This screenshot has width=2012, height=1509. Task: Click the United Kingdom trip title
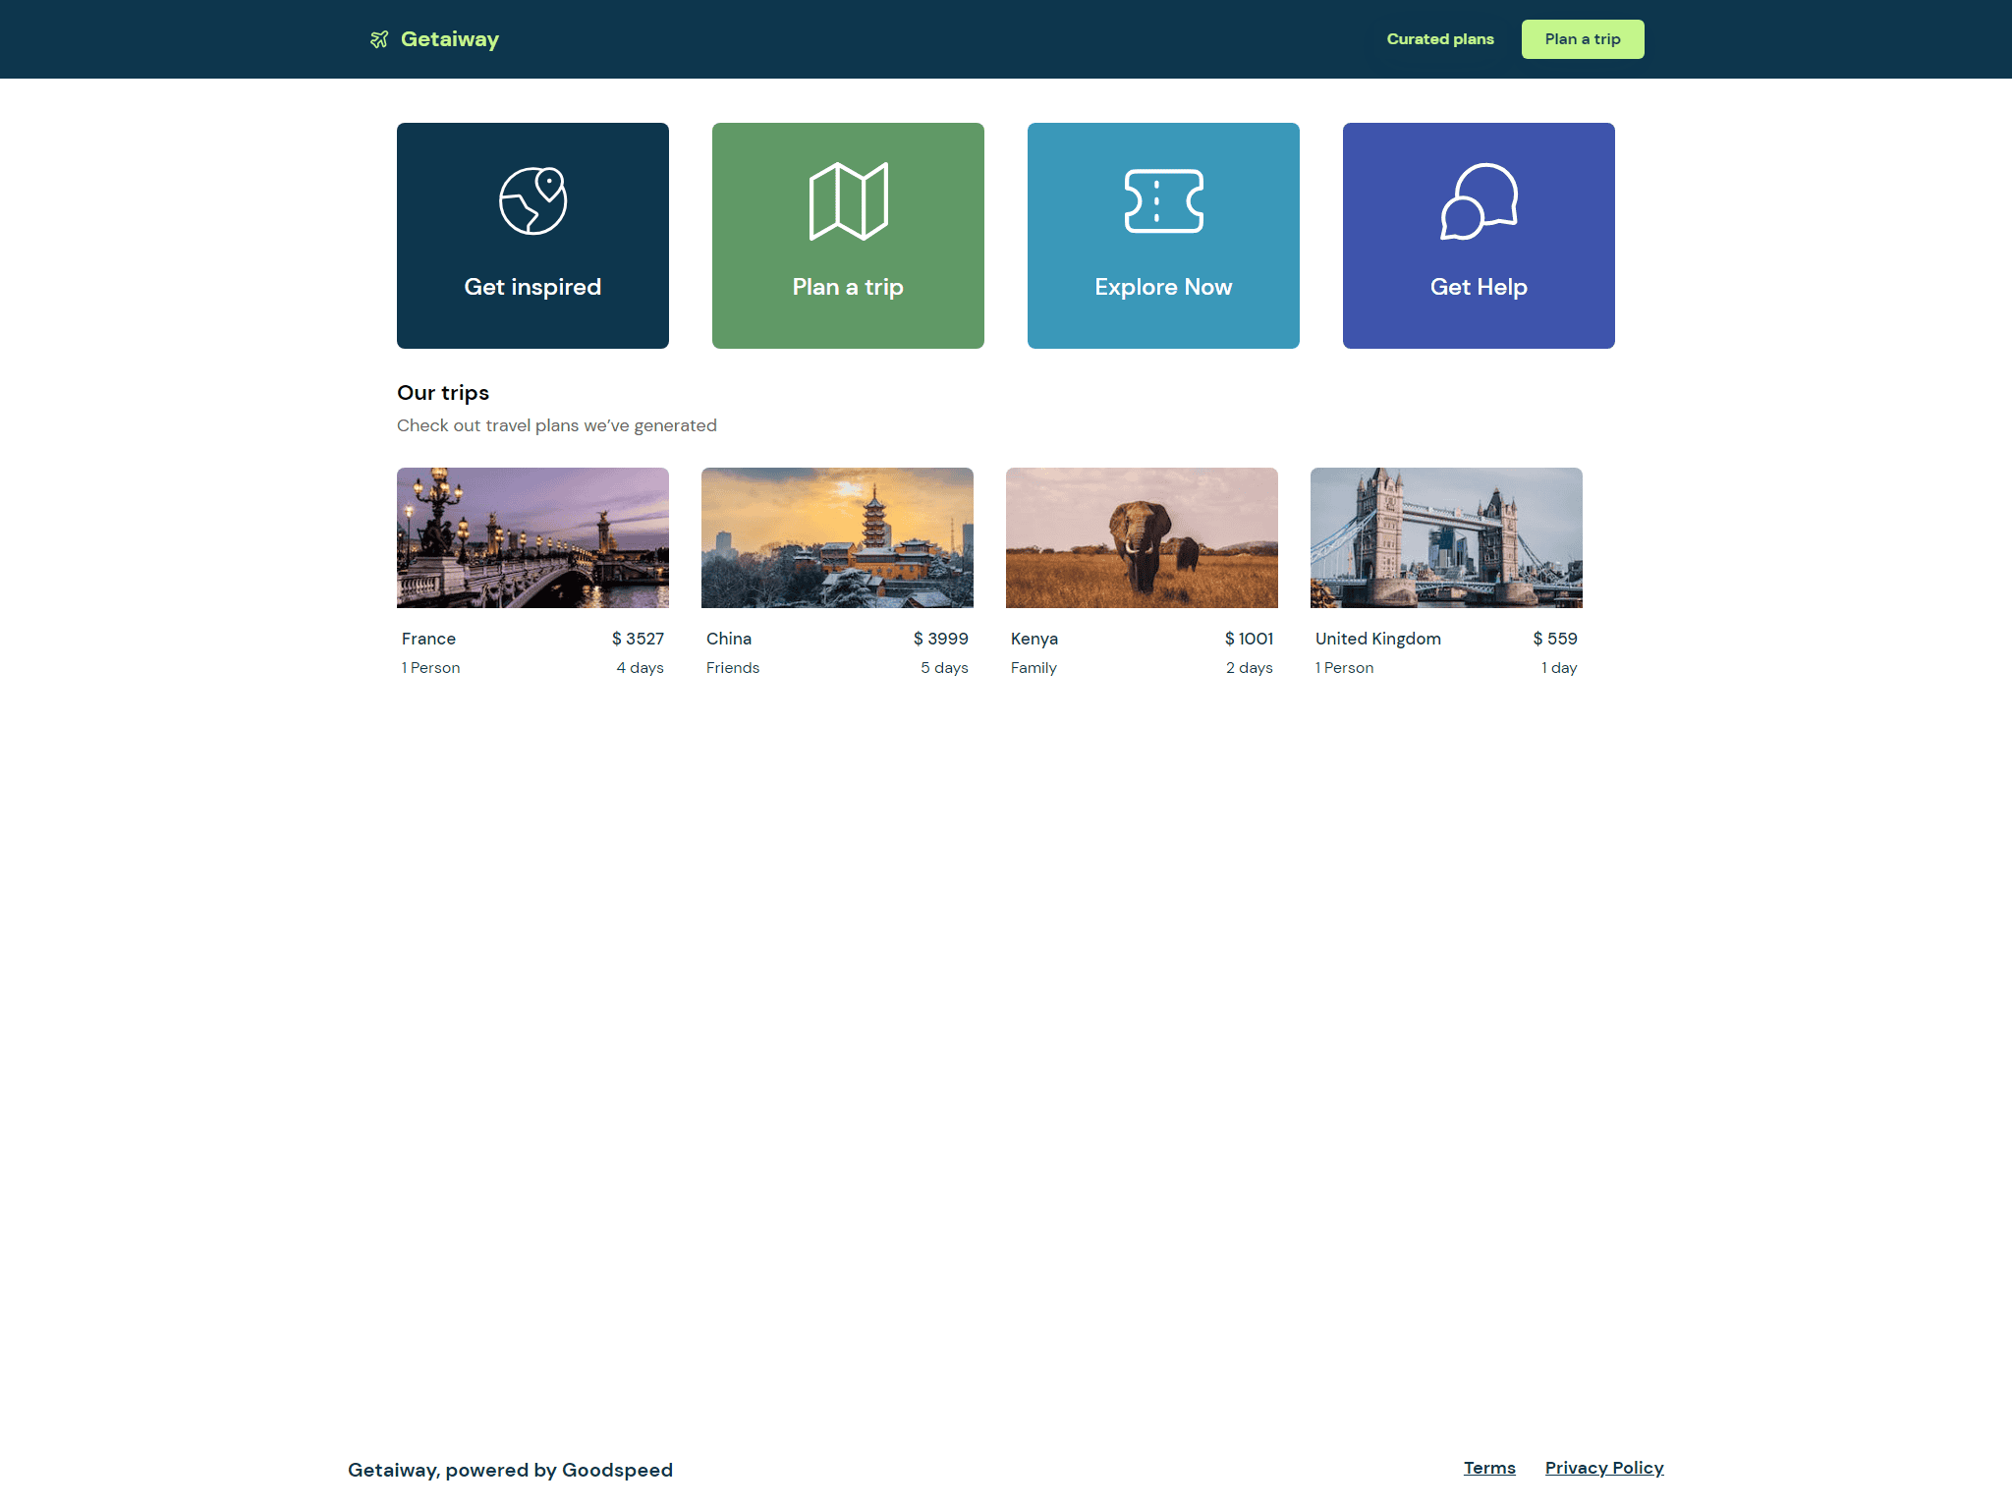pyautogui.click(x=1378, y=639)
